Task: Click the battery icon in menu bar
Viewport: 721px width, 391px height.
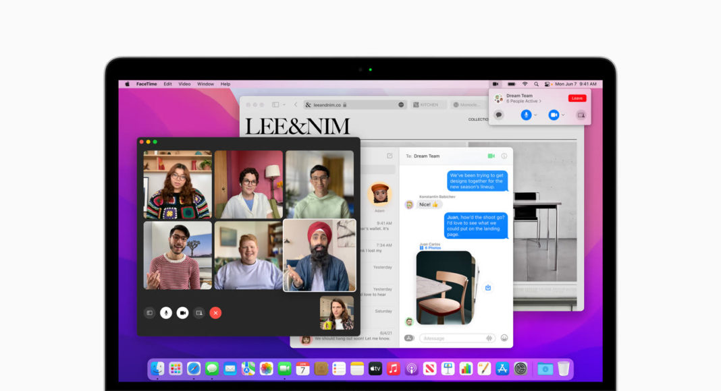Action: 511,84
